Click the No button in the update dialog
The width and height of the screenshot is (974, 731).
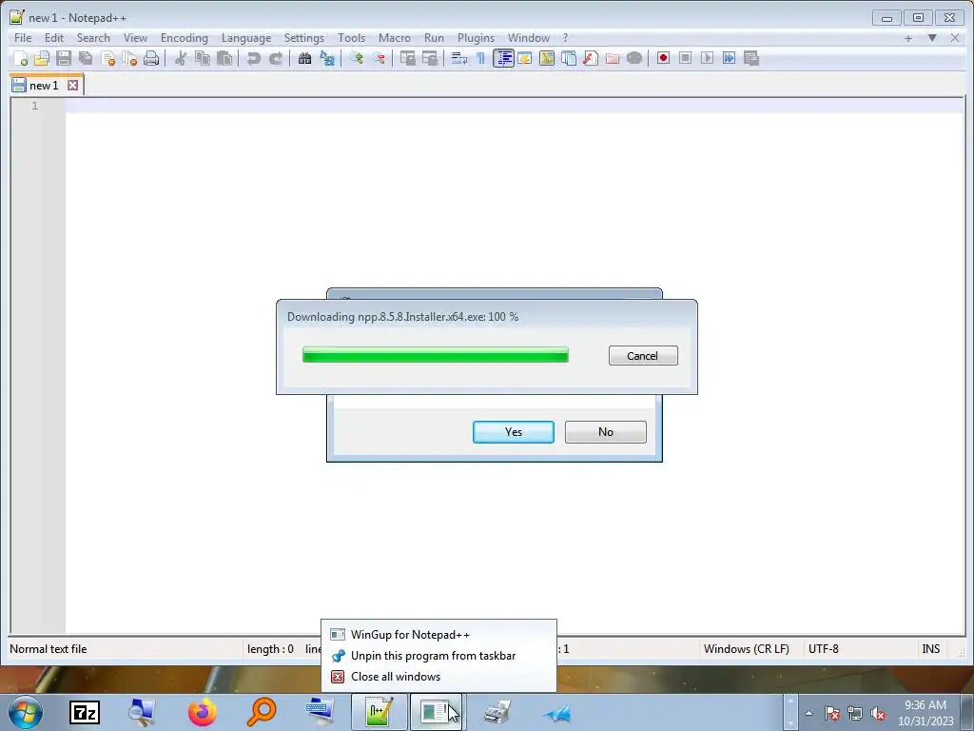click(x=606, y=432)
